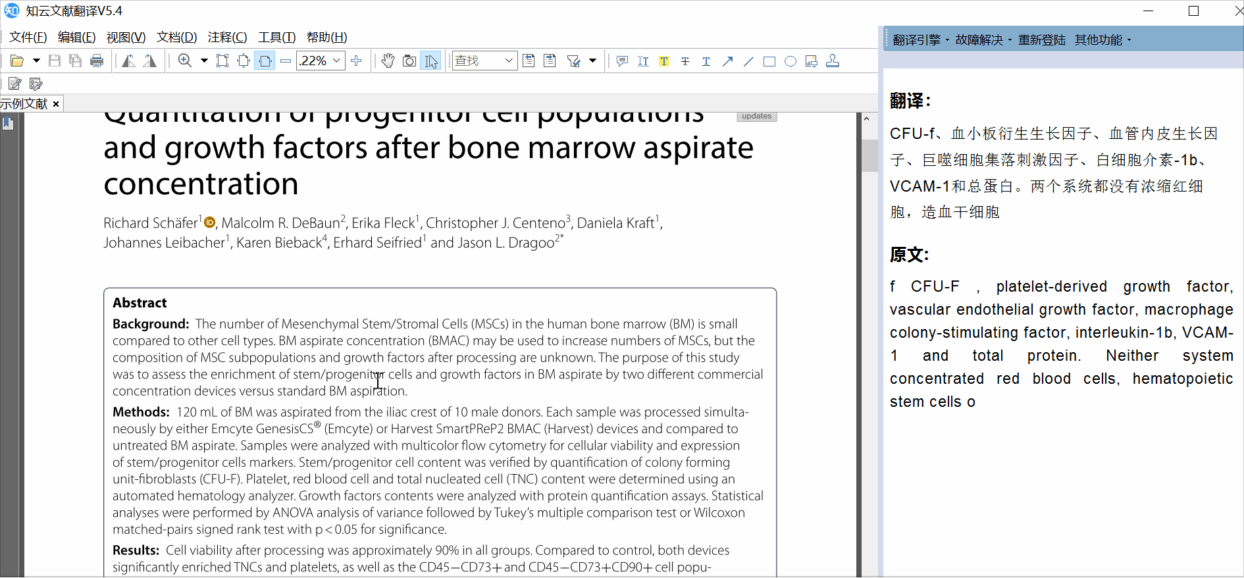1244x578 pixels.
Task: Open the 文档(D) menu
Action: click(x=176, y=38)
